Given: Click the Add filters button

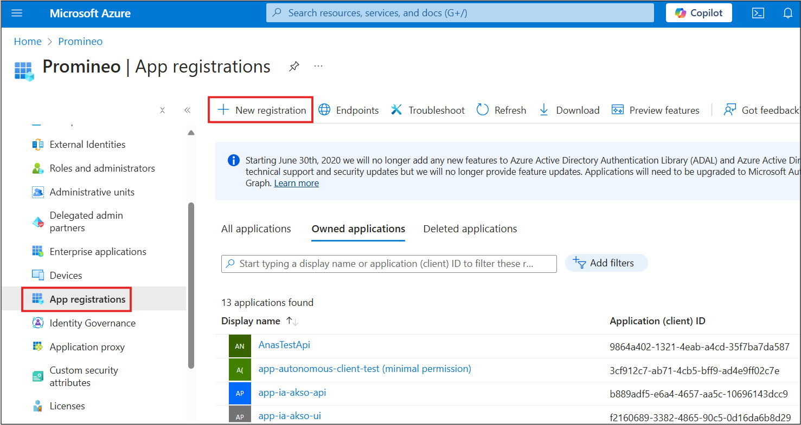Looking at the screenshot, I should pos(606,263).
